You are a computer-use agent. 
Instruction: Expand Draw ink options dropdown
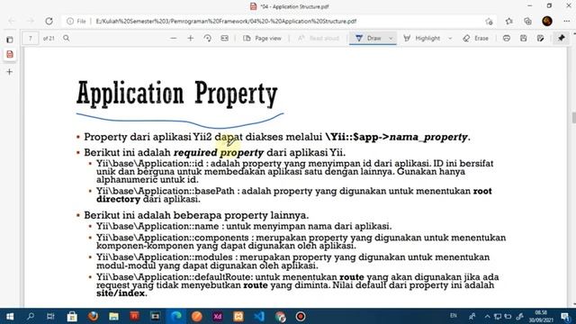coord(391,38)
